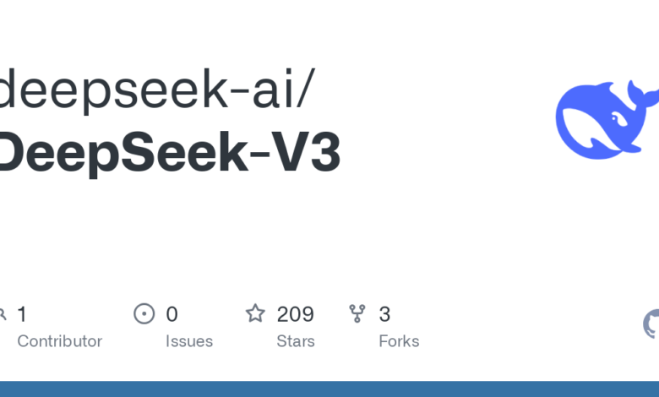Click the Issues circle-dot icon
The height and width of the screenshot is (397, 659).
[x=144, y=314]
